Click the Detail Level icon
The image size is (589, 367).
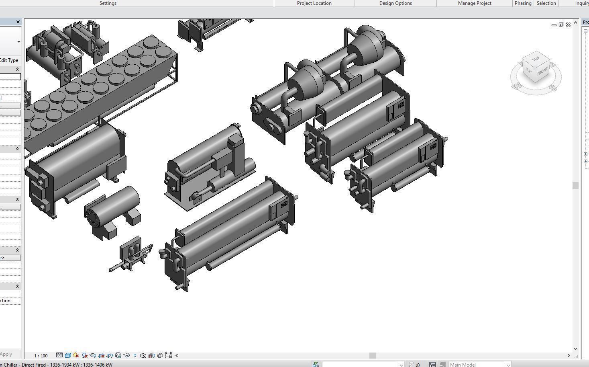click(59, 355)
